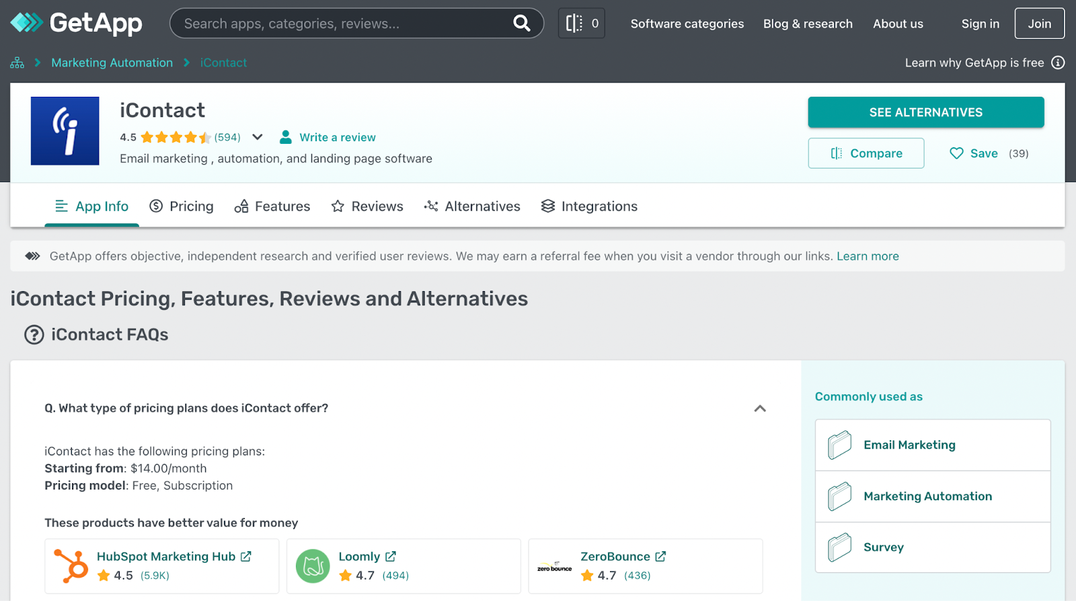
Task: Expand the rating breakdown chevron
Action: coord(258,137)
